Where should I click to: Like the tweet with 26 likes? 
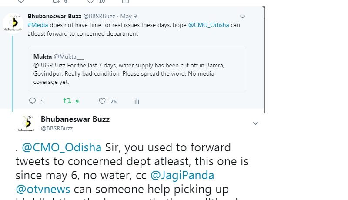coord(102,101)
